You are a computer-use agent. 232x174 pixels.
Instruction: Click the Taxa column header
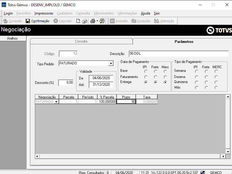(x=147, y=97)
